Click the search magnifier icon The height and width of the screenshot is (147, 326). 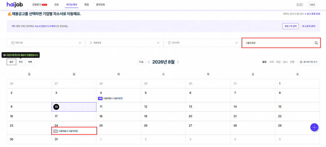click(316, 43)
